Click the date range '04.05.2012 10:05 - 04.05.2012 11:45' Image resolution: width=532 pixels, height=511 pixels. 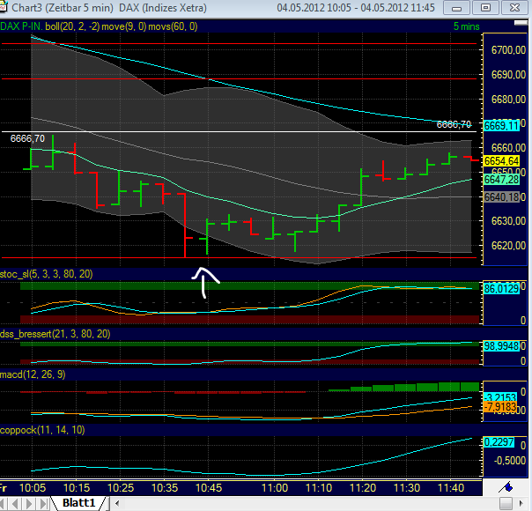356,7
